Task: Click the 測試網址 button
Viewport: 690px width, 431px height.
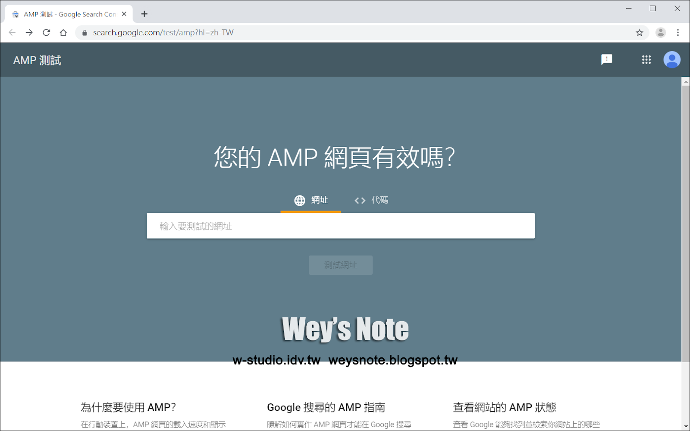Action: pyautogui.click(x=341, y=265)
